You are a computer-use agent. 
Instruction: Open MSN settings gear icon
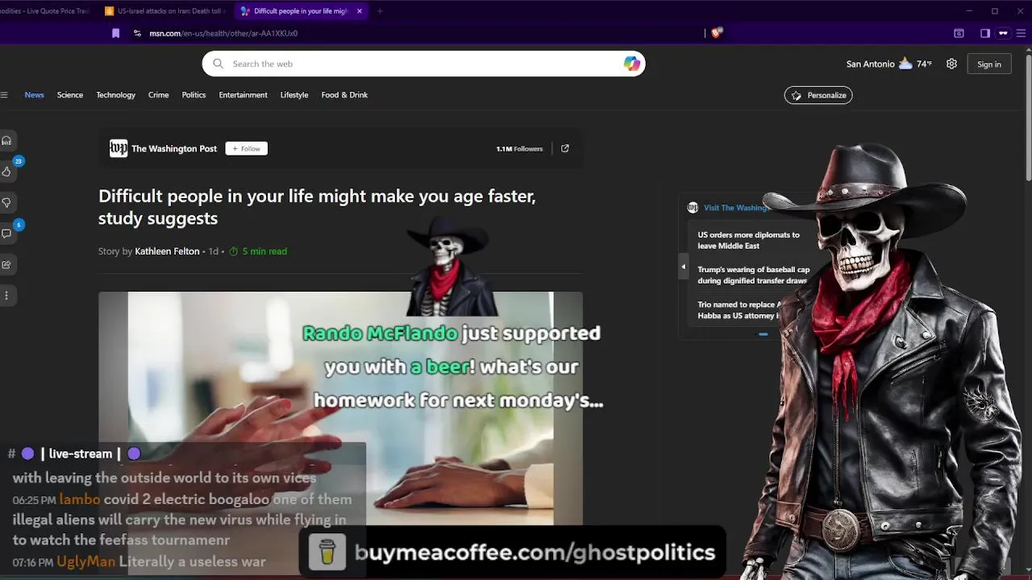pos(951,64)
